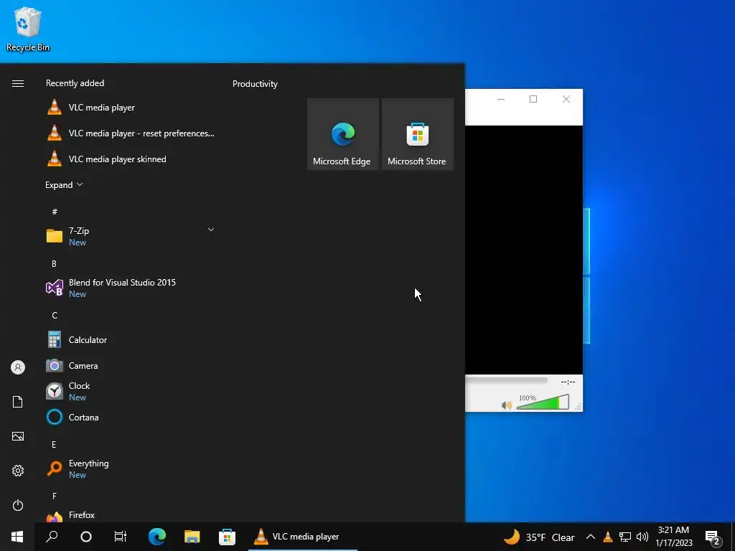
Task: Click the VLC cone in system tray
Action: click(607, 537)
